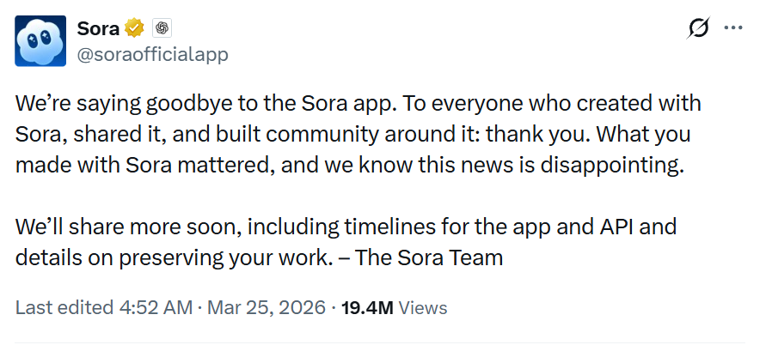The height and width of the screenshot is (351, 766).
Task: Click the gold verified checkmark badge
Action: point(133,28)
